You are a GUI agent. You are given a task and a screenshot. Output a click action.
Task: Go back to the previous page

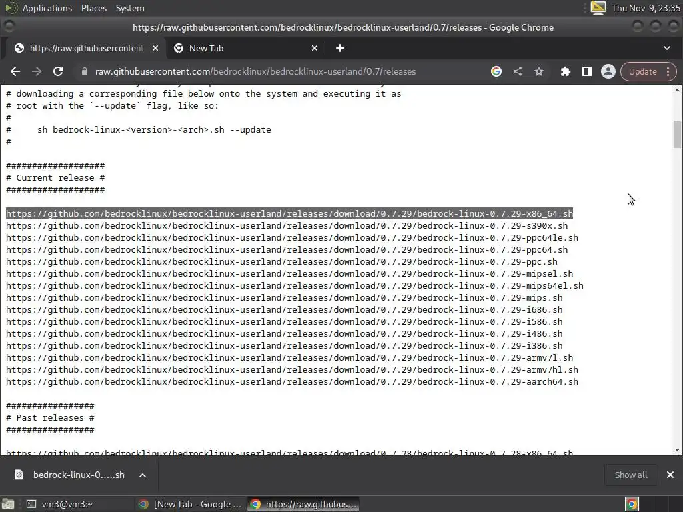[x=15, y=72]
